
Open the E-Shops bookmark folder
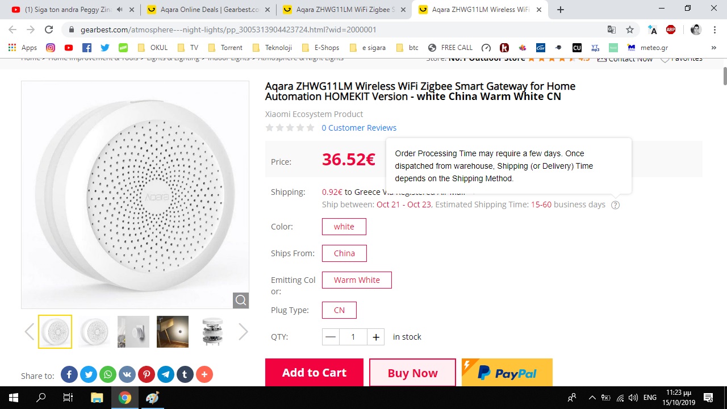(x=321, y=48)
